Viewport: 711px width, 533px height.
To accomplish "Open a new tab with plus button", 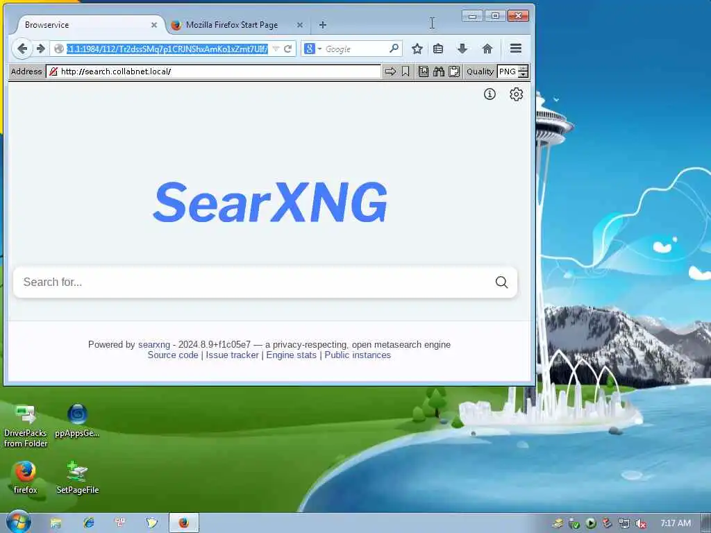I will tap(323, 25).
